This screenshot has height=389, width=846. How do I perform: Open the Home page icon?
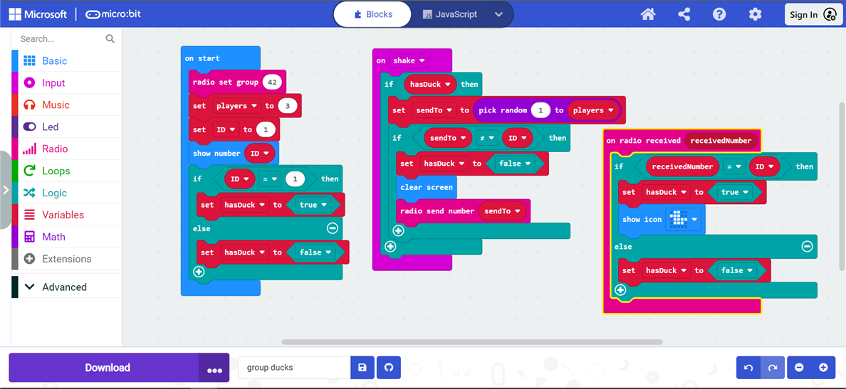(648, 14)
